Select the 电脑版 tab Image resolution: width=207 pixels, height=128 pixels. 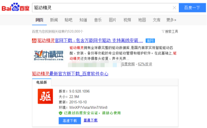[x=42, y=82]
